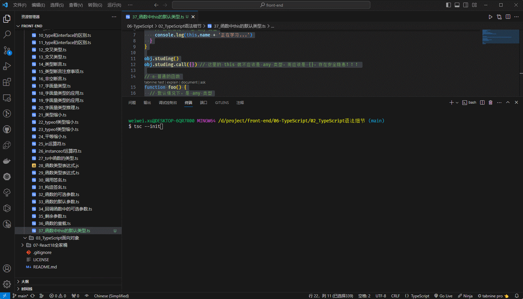Toggle the bottom panel layout button

[x=457, y=5]
